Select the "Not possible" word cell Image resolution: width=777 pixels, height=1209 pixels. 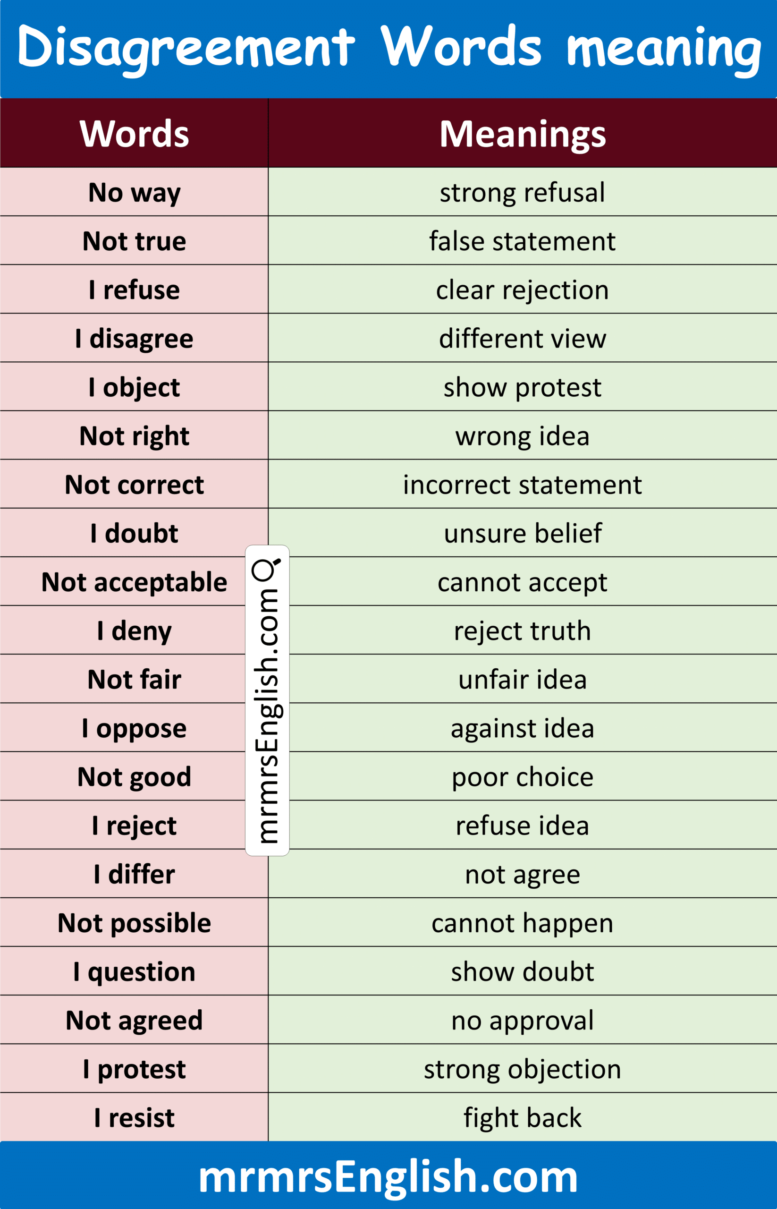point(134,923)
